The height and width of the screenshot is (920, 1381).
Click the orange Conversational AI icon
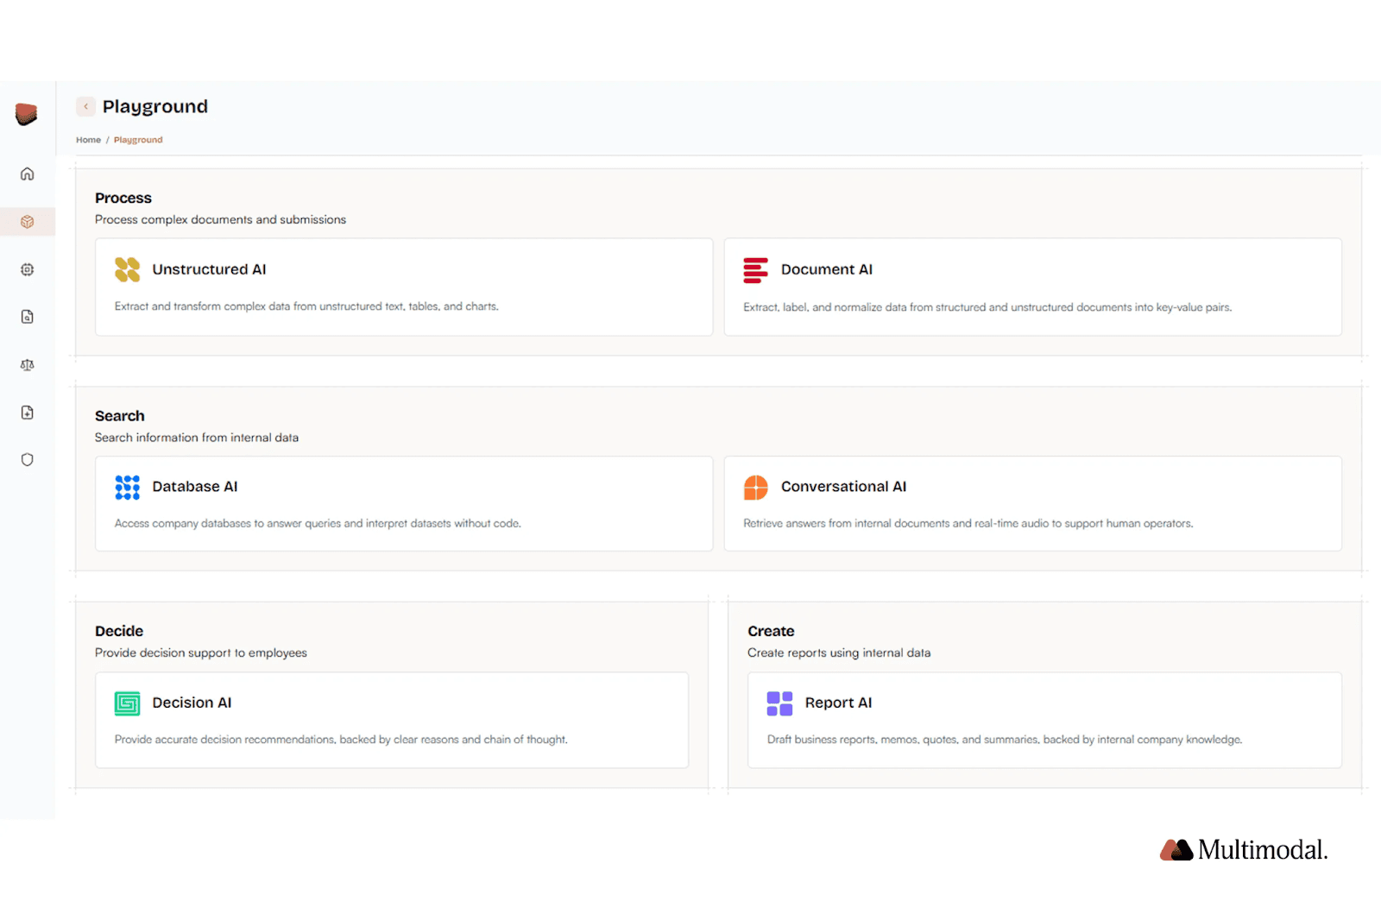pos(756,488)
